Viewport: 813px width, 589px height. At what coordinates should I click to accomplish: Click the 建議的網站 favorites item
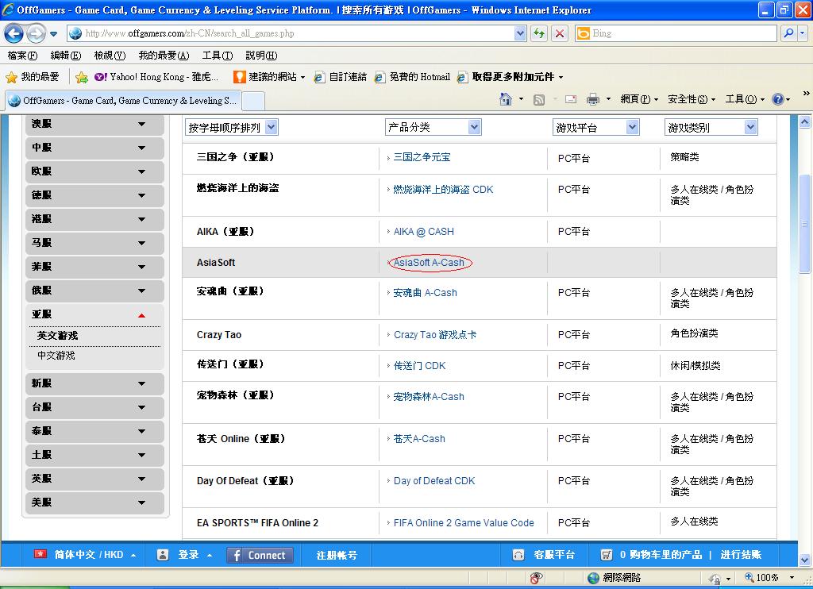click(x=269, y=77)
